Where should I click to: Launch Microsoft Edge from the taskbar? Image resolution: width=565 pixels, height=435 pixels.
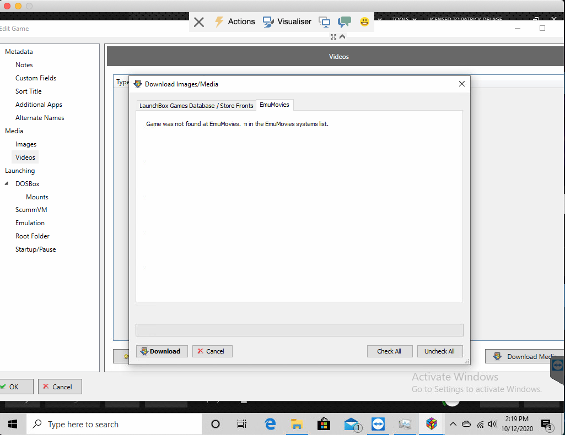(270, 424)
